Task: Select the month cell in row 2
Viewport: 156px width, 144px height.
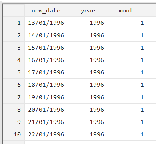Action: point(128,35)
